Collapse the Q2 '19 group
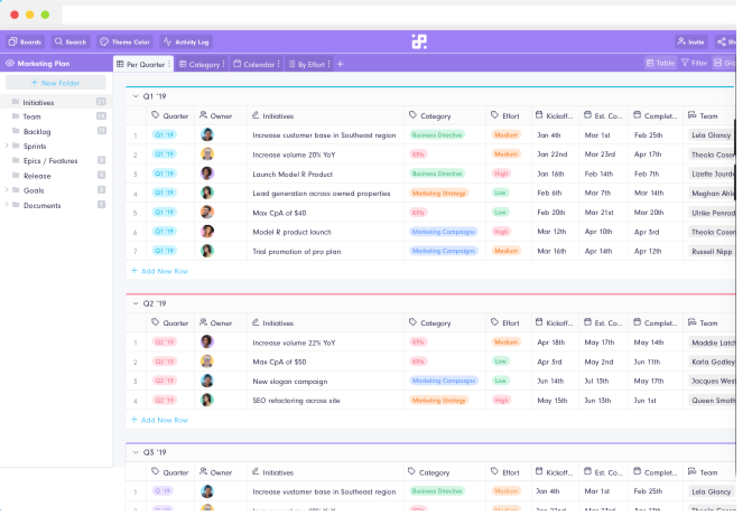 click(136, 303)
